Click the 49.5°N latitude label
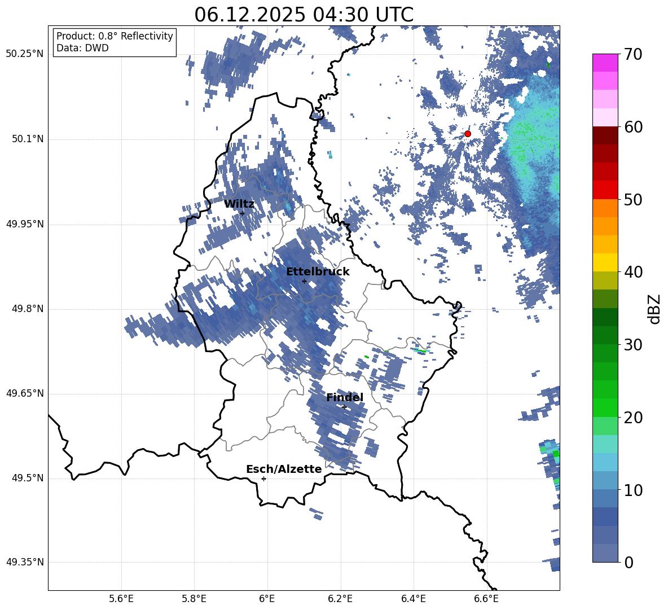This screenshot has width=668, height=610. pos(27,479)
